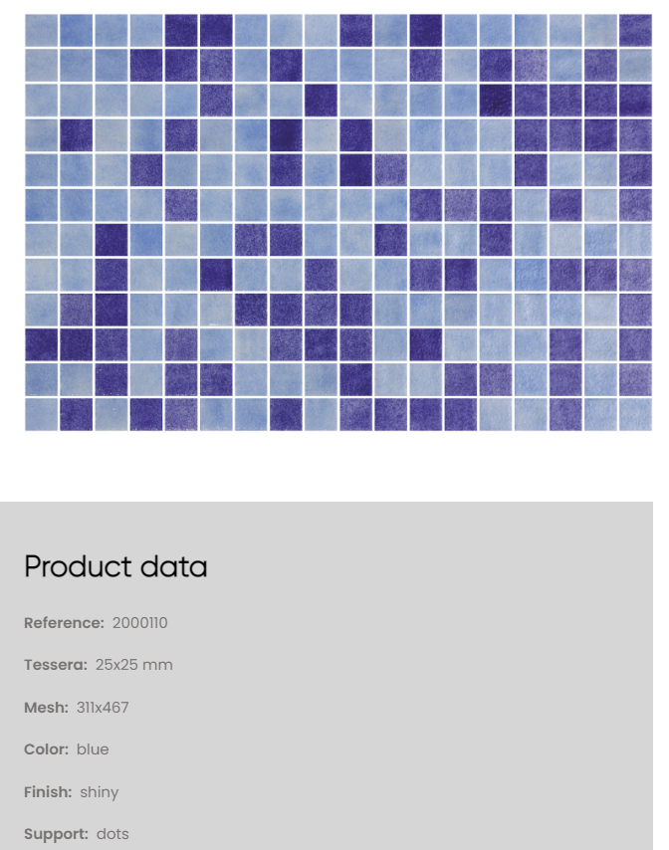Image resolution: width=669 pixels, height=850 pixels.
Task: Select the shiny finish value
Action: (100, 792)
